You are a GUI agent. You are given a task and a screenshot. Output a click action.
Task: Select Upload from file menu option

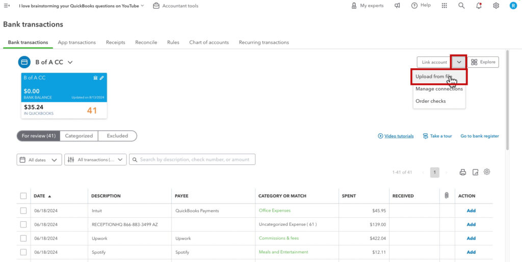[x=439, y=77]
